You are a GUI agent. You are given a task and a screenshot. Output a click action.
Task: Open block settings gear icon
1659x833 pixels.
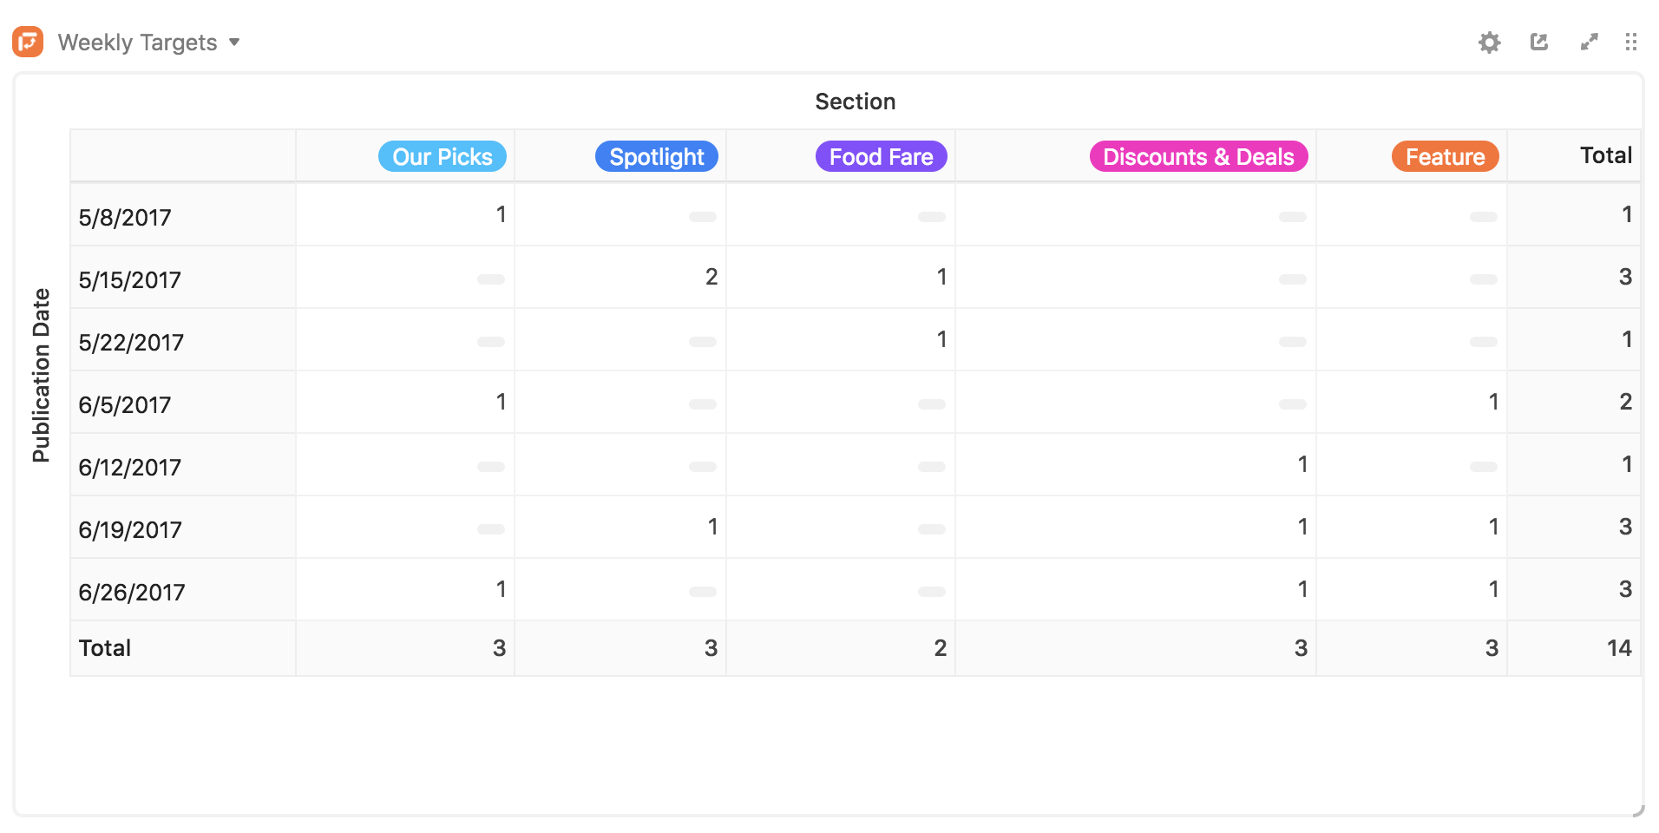click(1489, 42)
